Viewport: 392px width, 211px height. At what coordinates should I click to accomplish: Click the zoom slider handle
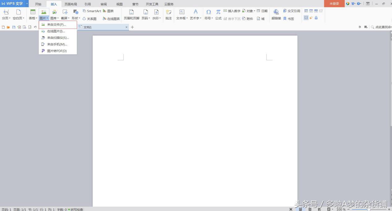point(369,209)
